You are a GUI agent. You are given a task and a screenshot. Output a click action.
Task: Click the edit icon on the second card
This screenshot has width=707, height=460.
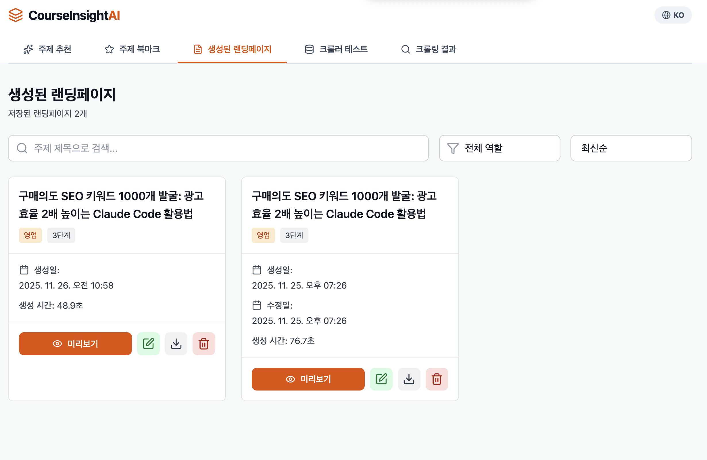(x=381, y=379)
